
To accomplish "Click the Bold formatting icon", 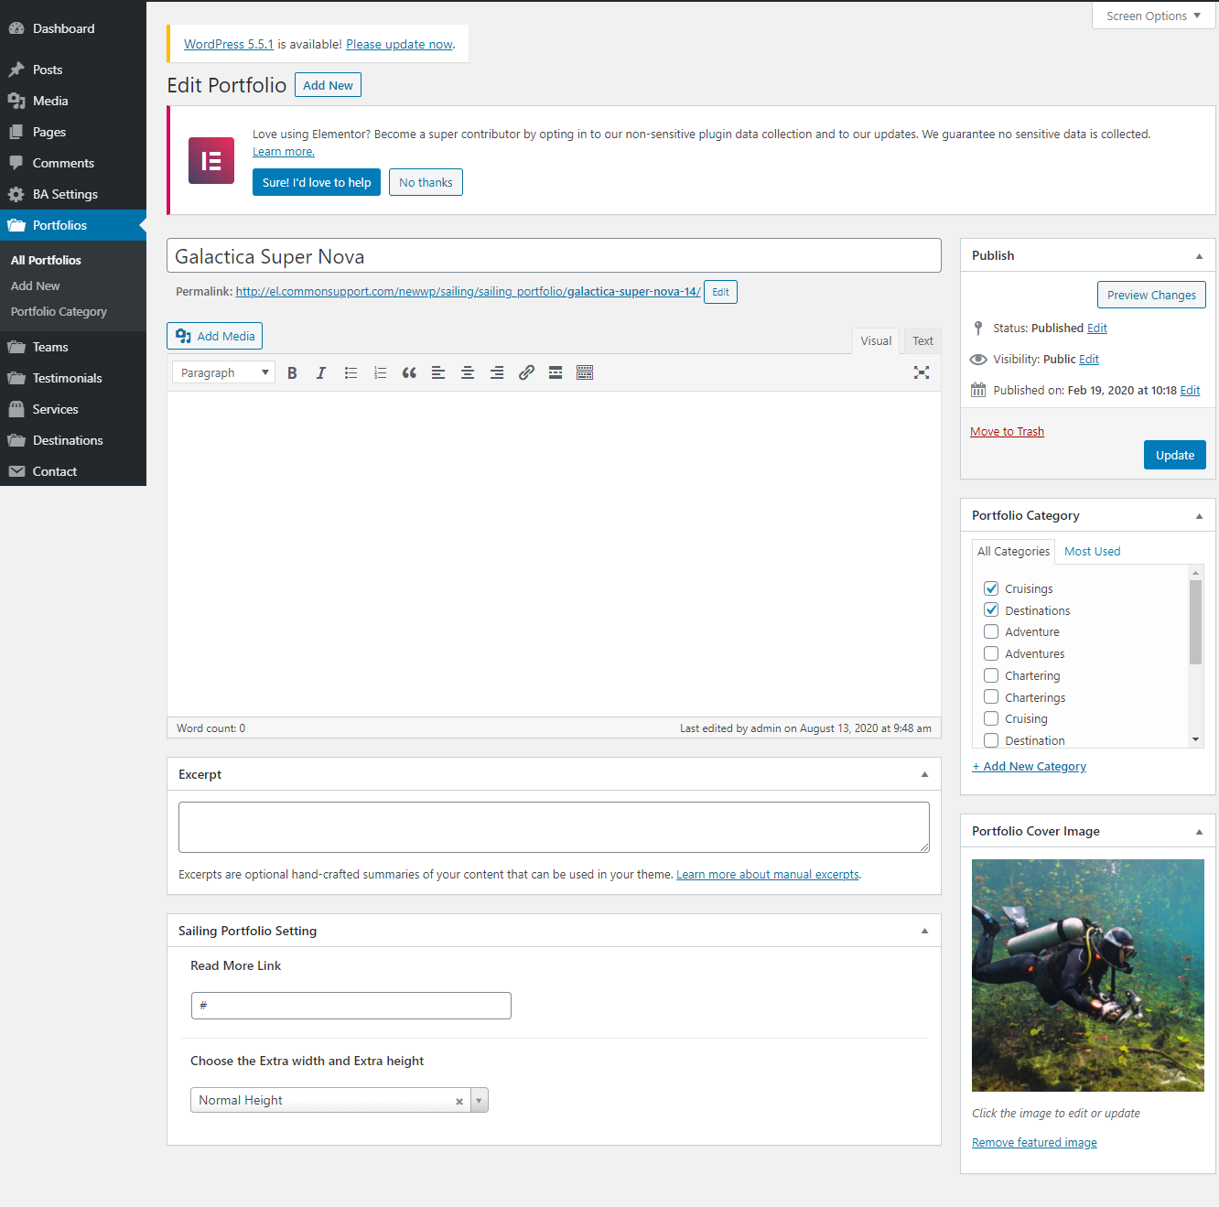I will (x=292, y=373).
